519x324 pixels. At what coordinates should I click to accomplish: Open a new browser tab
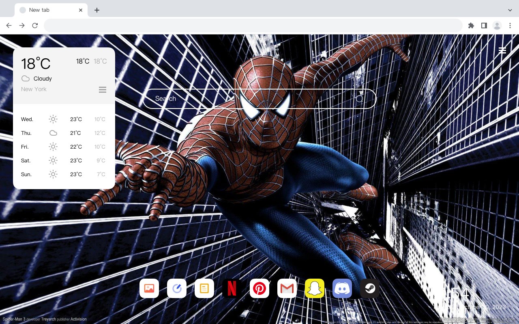point(97,10)
